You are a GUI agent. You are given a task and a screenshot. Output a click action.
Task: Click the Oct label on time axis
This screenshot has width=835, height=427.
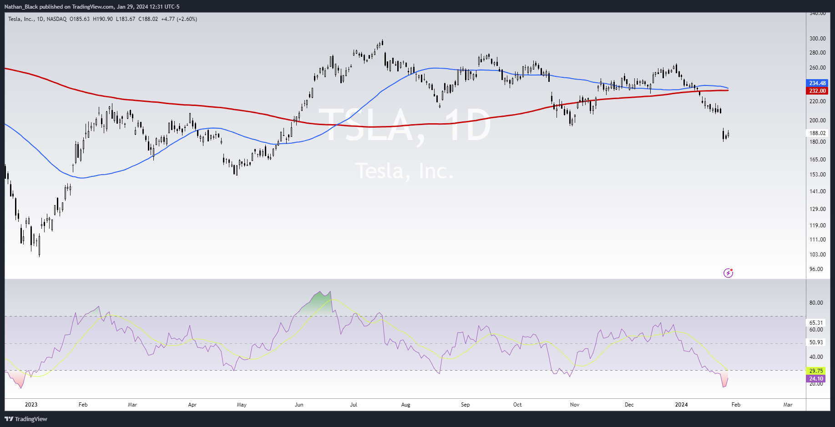coord(517,405)
